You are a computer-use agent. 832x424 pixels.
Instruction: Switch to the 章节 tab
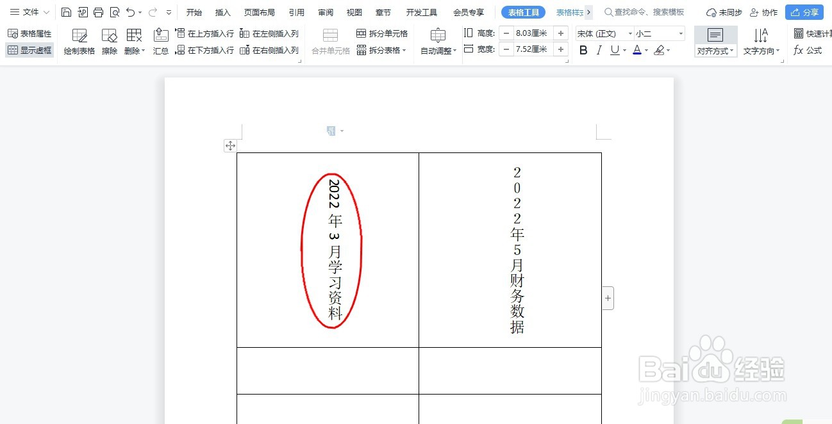click(x=383, y=12)
